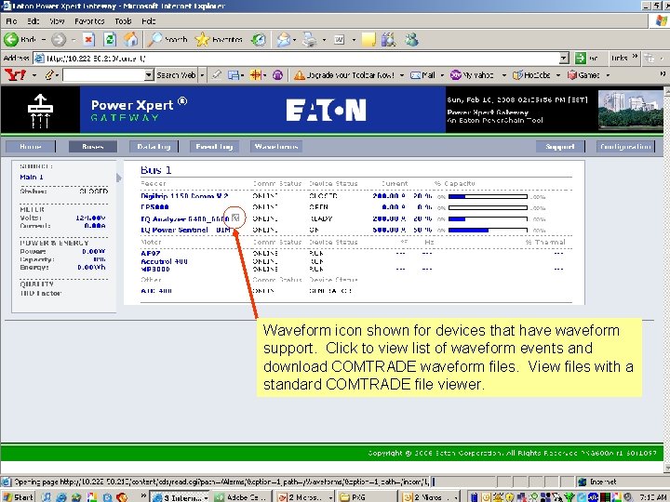The image size is (670, 502).
Task: Open Favorites star in the toolbar
Action: point(219,40)
